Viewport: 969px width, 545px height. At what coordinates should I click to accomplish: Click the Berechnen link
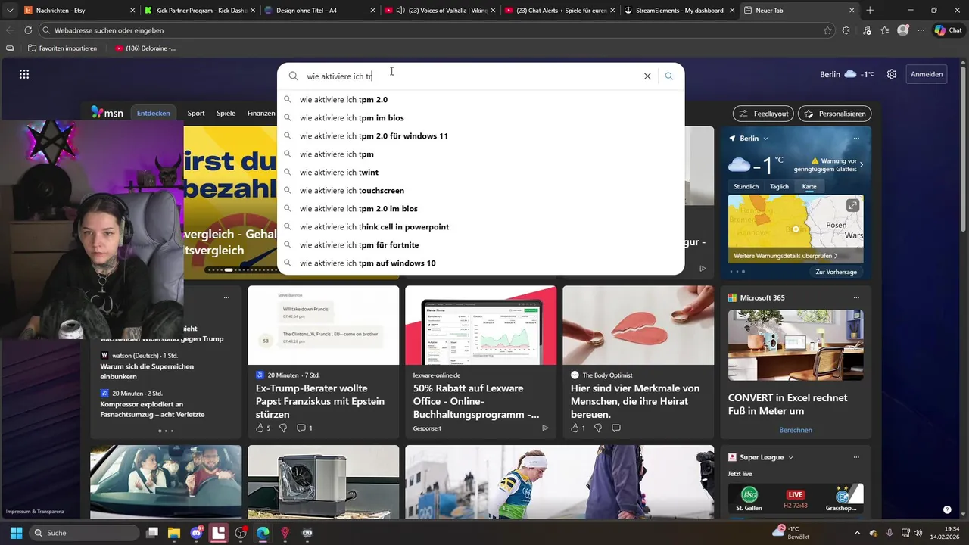coord(796,430)
